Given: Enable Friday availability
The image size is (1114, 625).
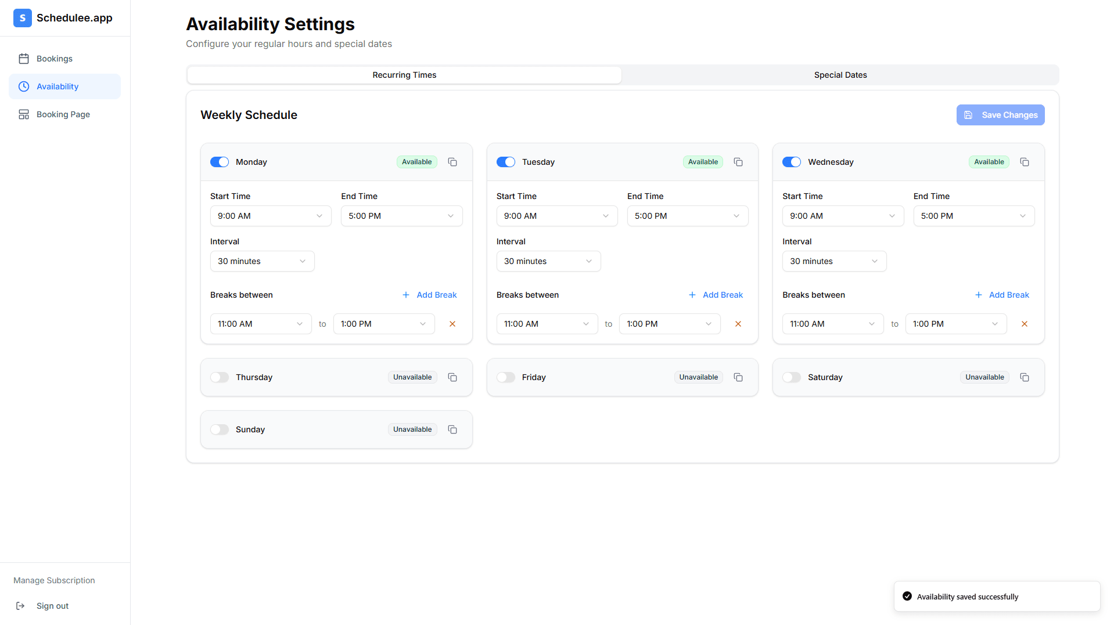Looking at the screenshot, I should click(x=506, y=377).
